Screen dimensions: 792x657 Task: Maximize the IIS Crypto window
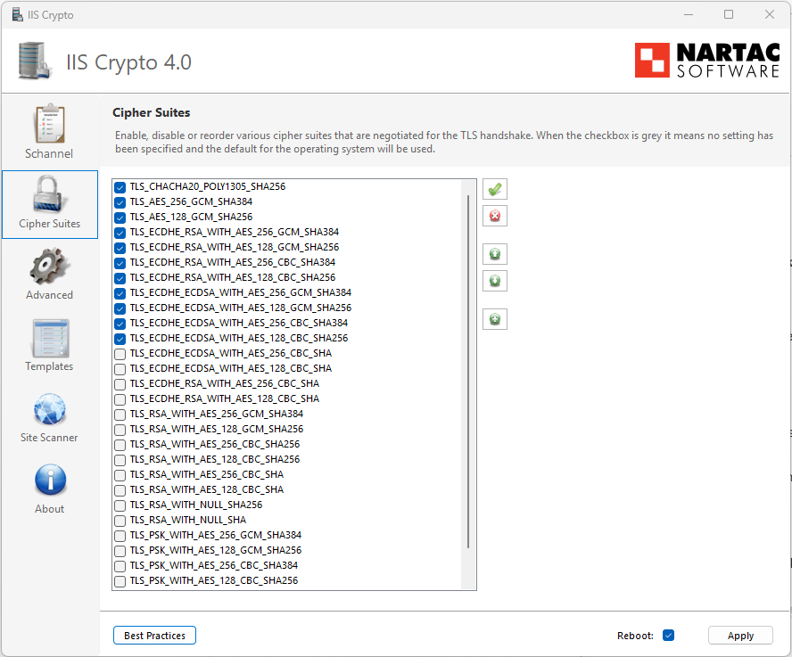[x=729, y=14]
